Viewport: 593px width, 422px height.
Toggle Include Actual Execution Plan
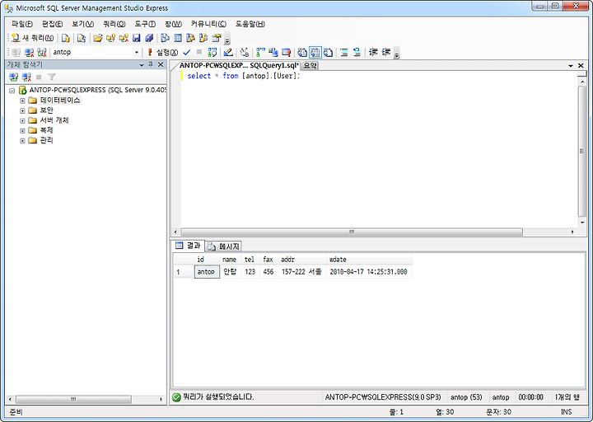pyautogui.click(x=260, y=52)
